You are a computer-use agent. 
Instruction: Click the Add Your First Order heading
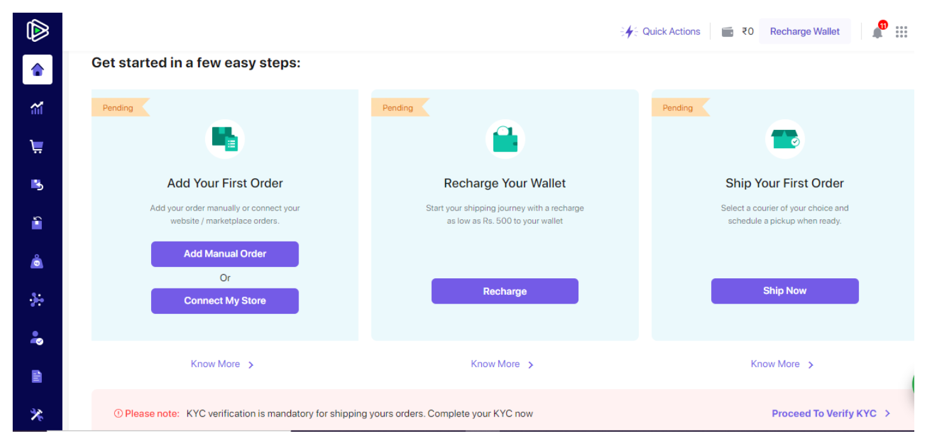(x=225, y=183)
